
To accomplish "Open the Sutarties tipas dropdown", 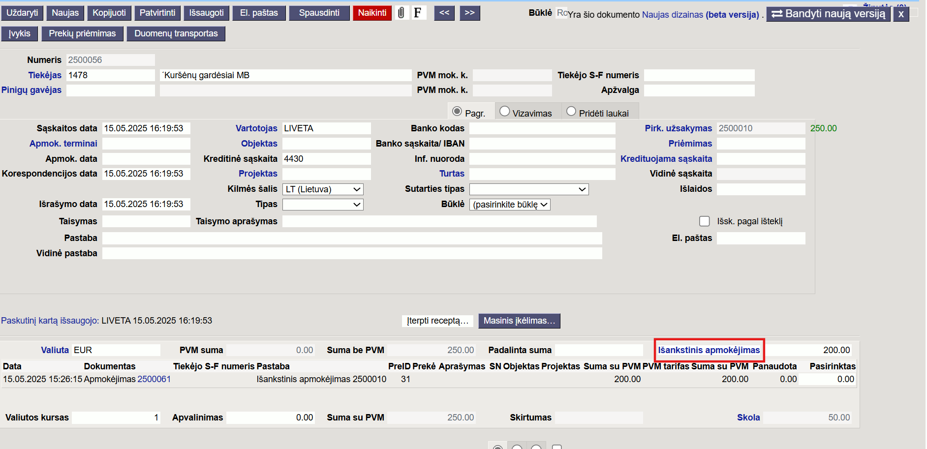I will 529,189.
